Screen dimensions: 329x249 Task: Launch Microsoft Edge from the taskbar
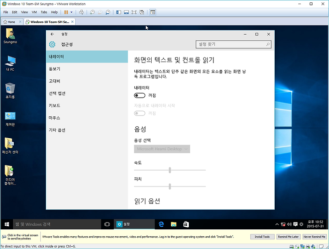click(x=161, y=224)
